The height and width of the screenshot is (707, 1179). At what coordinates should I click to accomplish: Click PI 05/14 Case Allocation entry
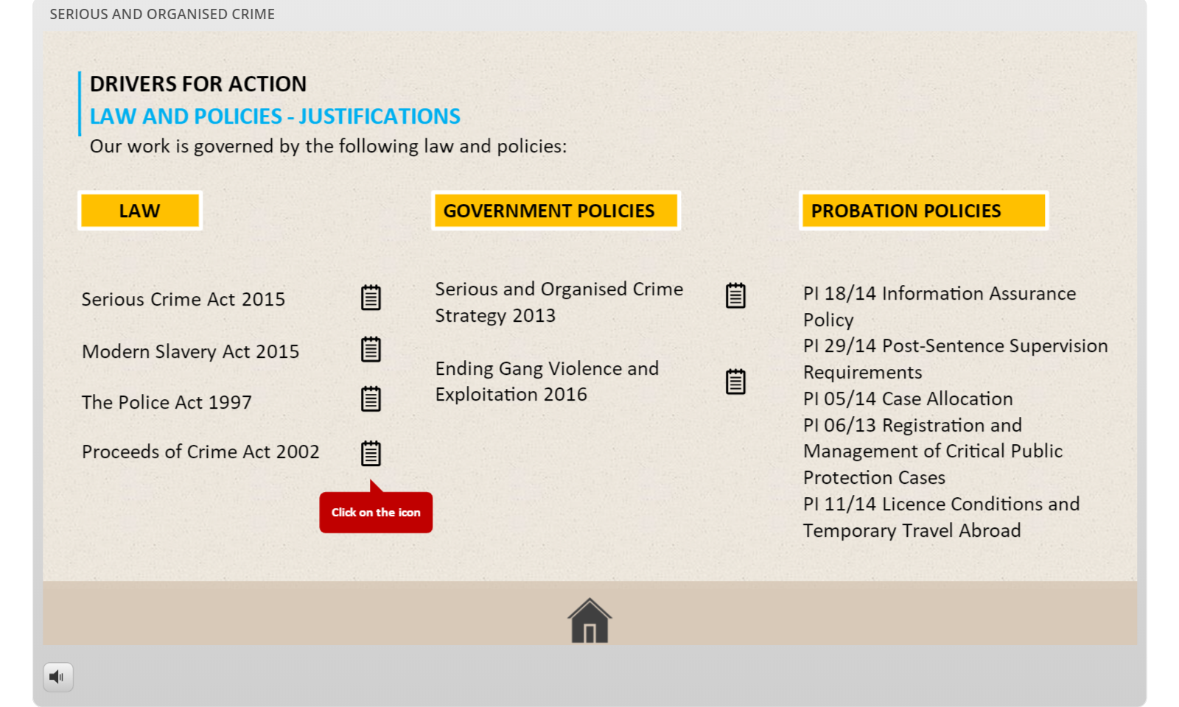[908, 399]
